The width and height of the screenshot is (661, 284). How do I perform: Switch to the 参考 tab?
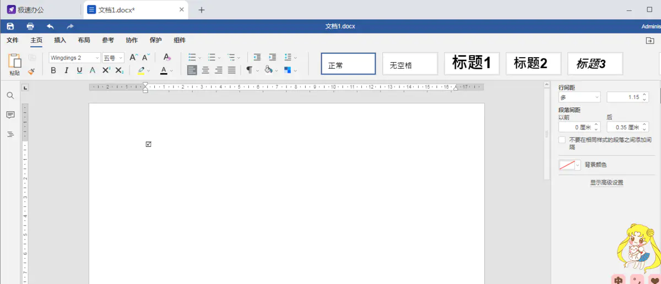coord(108,40)
